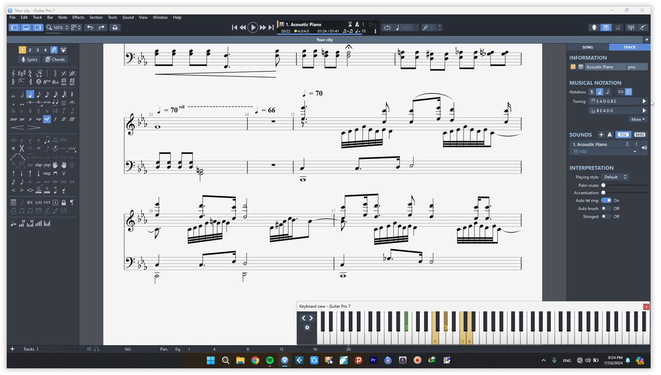Viewport: 661px width, 375px height.
Task: Apply the 8va octave marking
Action: click(47, 81)
